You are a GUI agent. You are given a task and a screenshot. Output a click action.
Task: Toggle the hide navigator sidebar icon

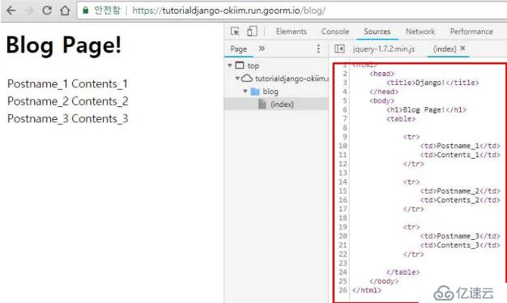[339, 49]
